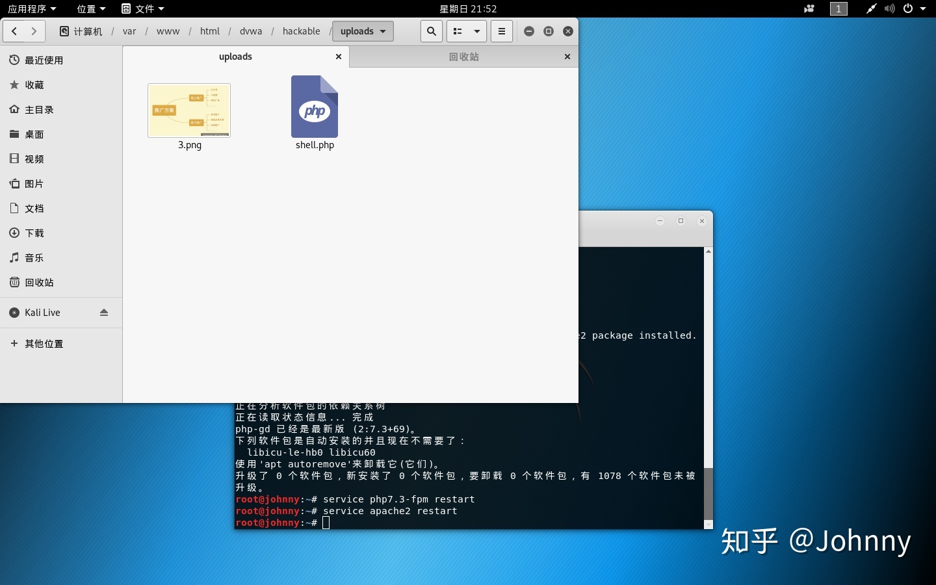Click the pen tray icon in the top bar

[871, 8]
